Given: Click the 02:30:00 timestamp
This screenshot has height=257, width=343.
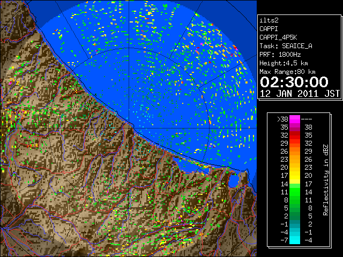Looking at the screenshot, I should click(294, 82).
